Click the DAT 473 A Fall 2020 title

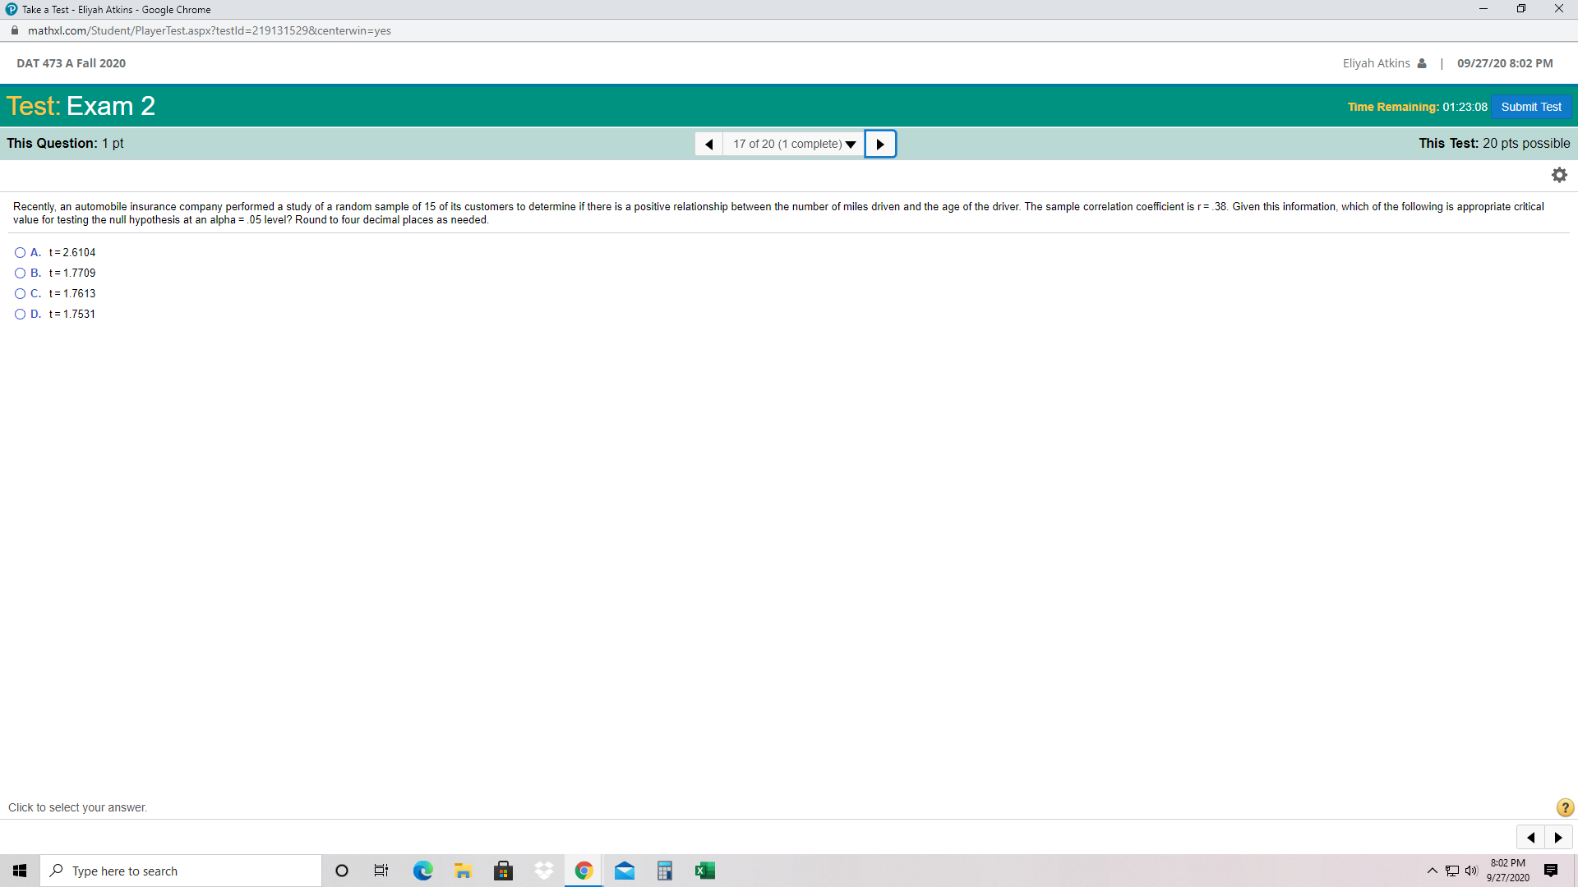pyautogui.click(x=72, y=62)
